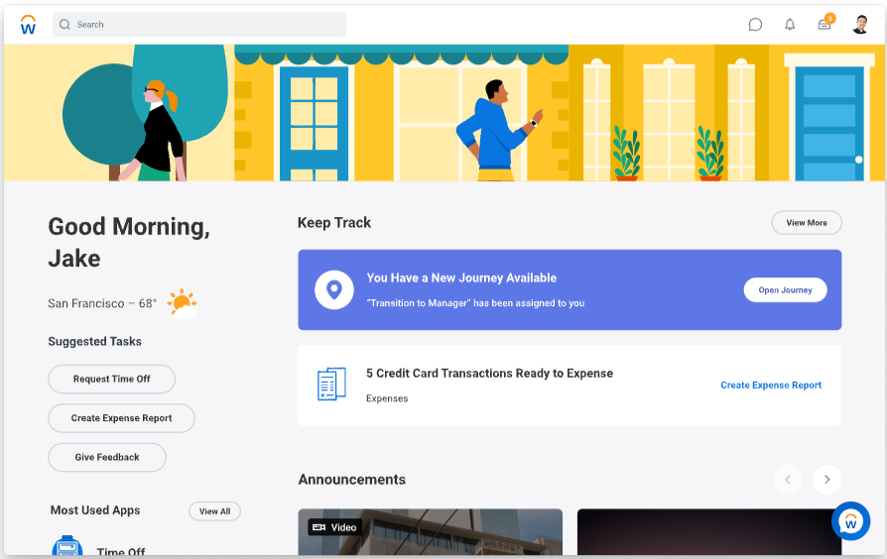Select Give Feedback suggested task
The image size is (887, 559).
click(107, 457)
